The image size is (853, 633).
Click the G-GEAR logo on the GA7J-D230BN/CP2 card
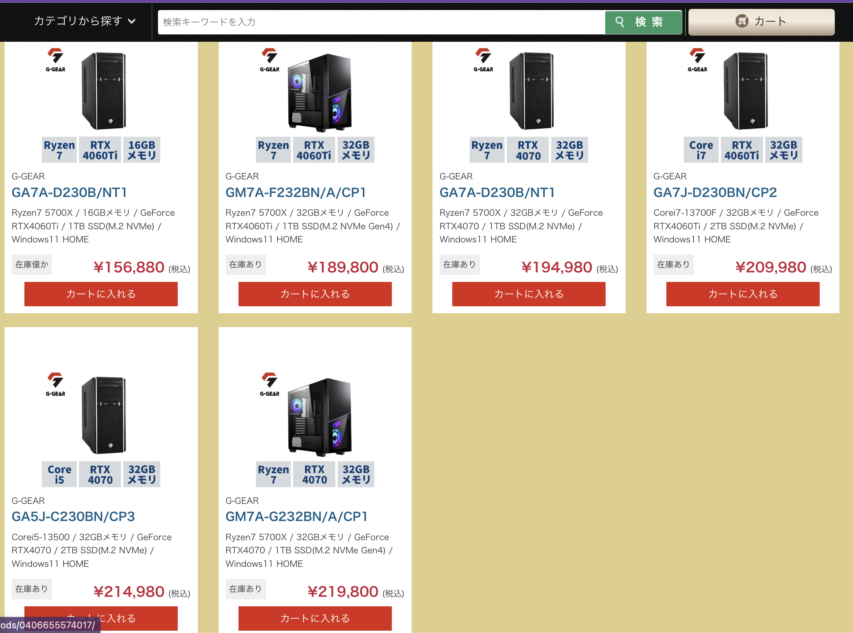coord(697,60)
